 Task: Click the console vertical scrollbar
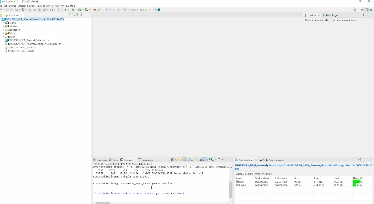point(231,190)
